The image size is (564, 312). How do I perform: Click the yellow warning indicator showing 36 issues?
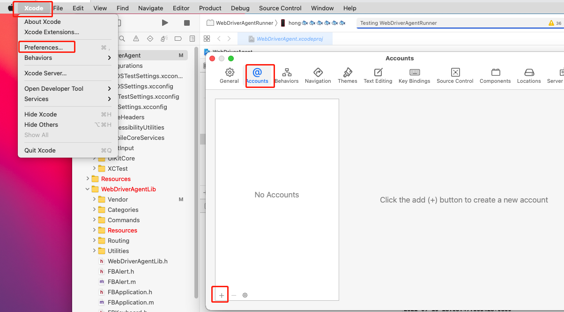click(x=555, y=23)
